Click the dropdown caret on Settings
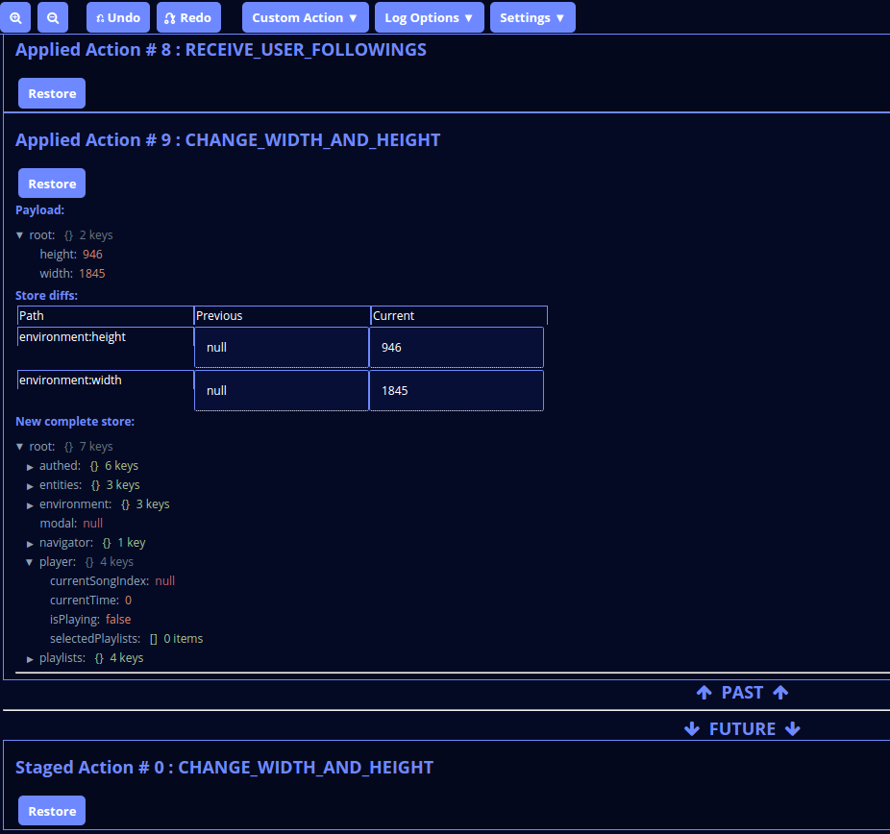The image size is (890, 834). pyautogui.click(x=559, y=16)
